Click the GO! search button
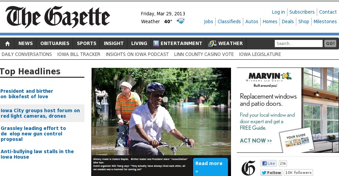Screen dimensions: 339x176 (x=330, y=44)
